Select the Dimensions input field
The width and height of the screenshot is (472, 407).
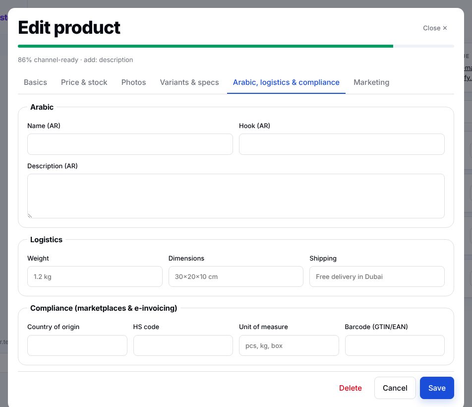tap(236, 276)
